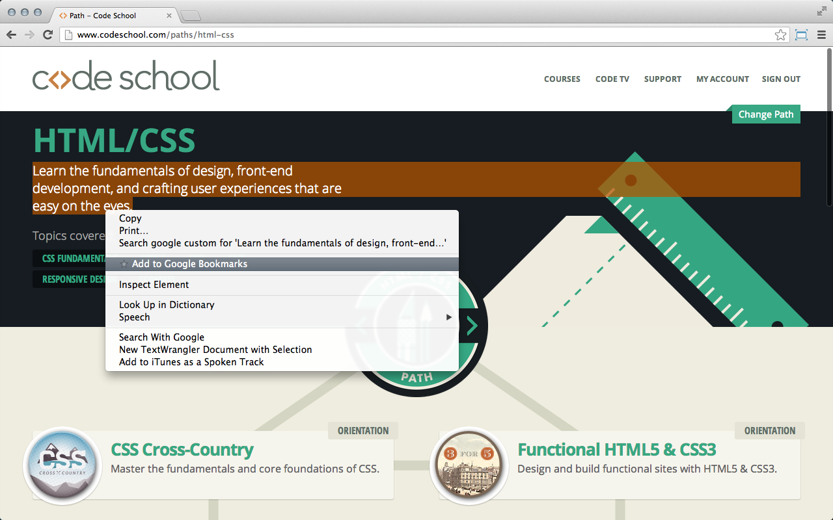833x520 pixels.
Task: Go to the SUPPORT page
Action: coord(662,79)
